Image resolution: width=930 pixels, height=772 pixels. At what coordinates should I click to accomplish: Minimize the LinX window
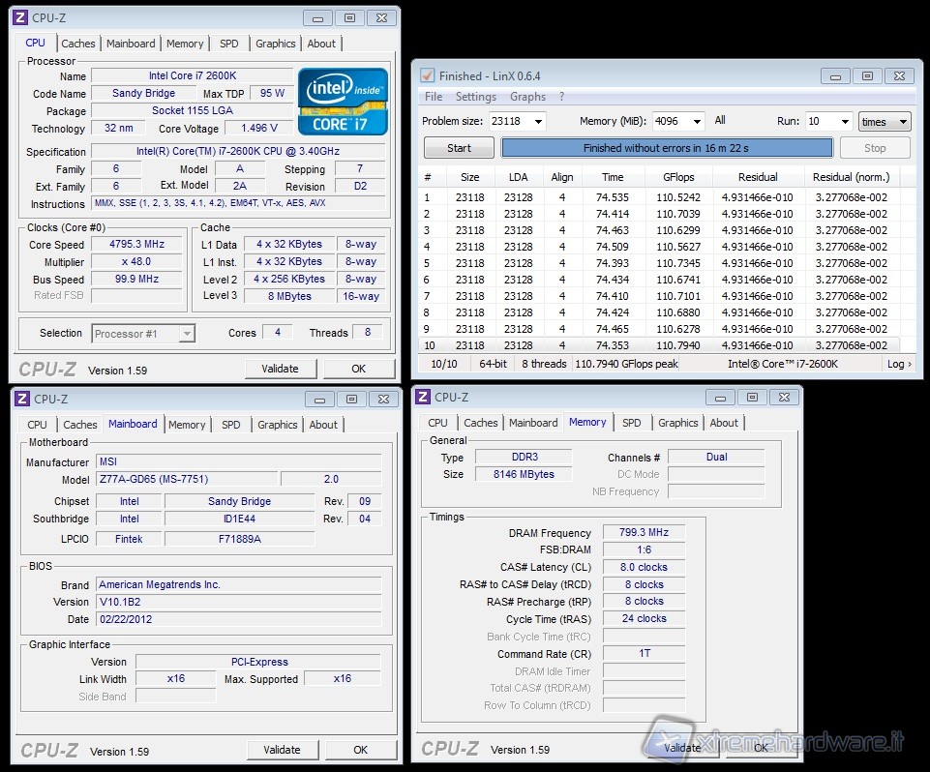(x=835, y=75)
